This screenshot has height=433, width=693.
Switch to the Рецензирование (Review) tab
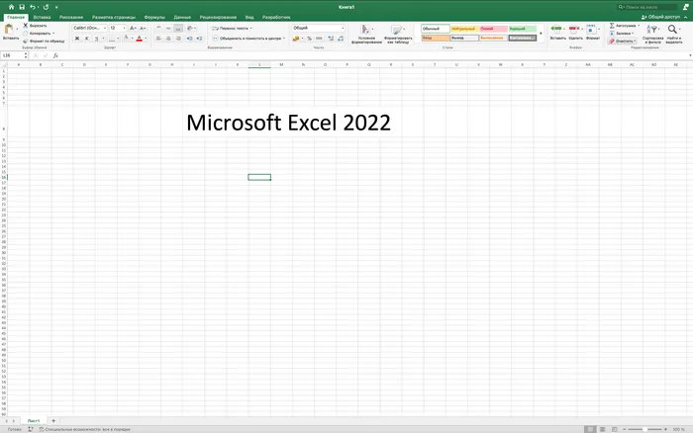click(x=218, y=17)
